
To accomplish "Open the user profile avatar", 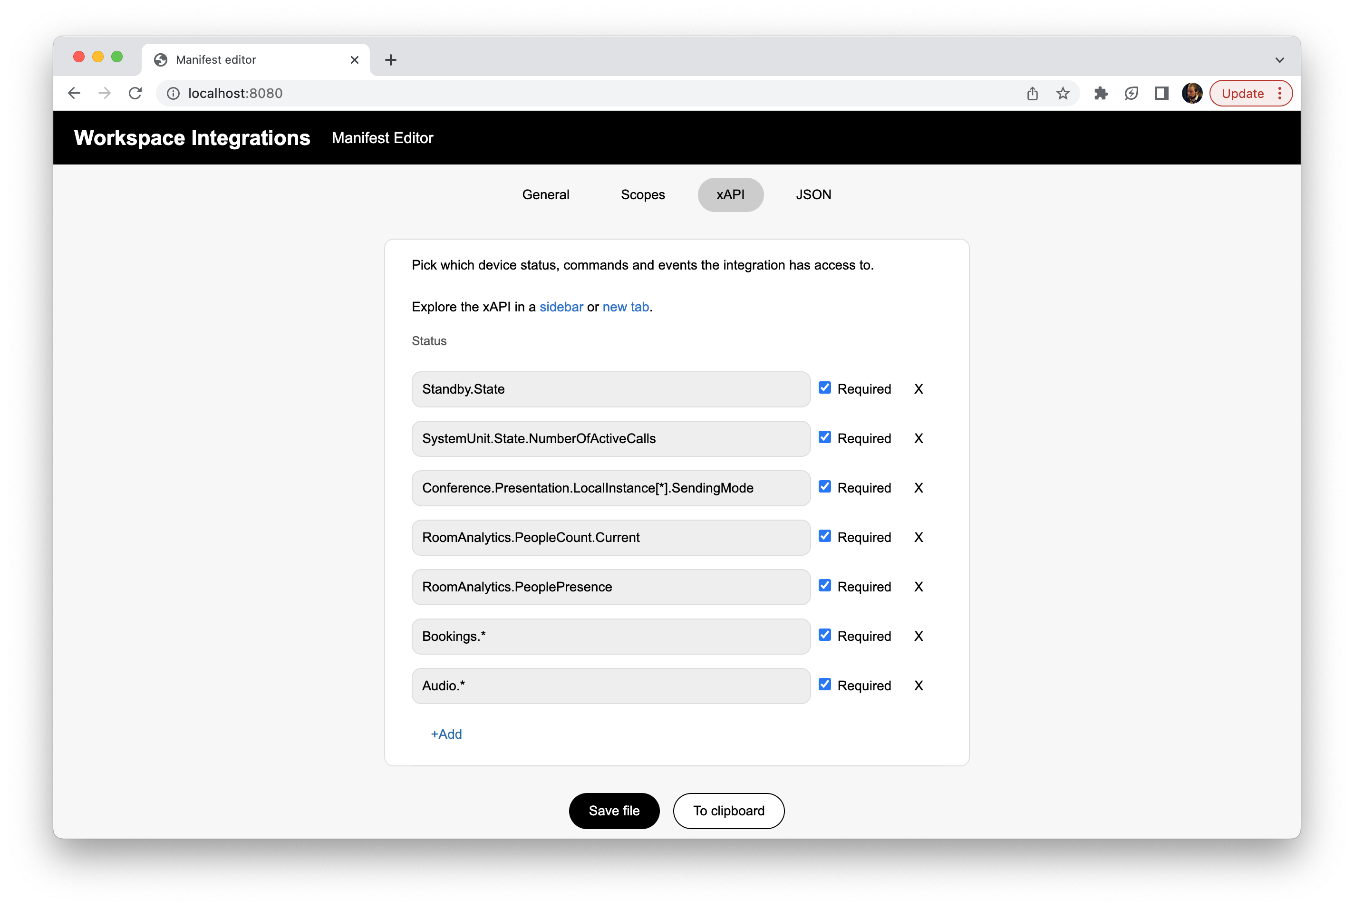I will pos(1192,93).
